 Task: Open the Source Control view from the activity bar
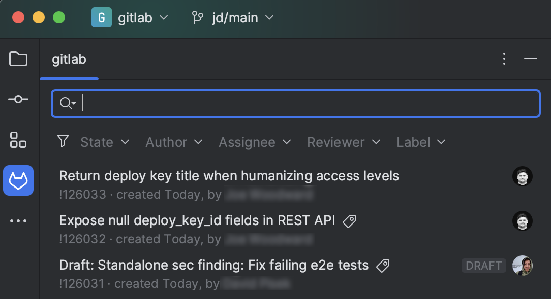(18, 99)
